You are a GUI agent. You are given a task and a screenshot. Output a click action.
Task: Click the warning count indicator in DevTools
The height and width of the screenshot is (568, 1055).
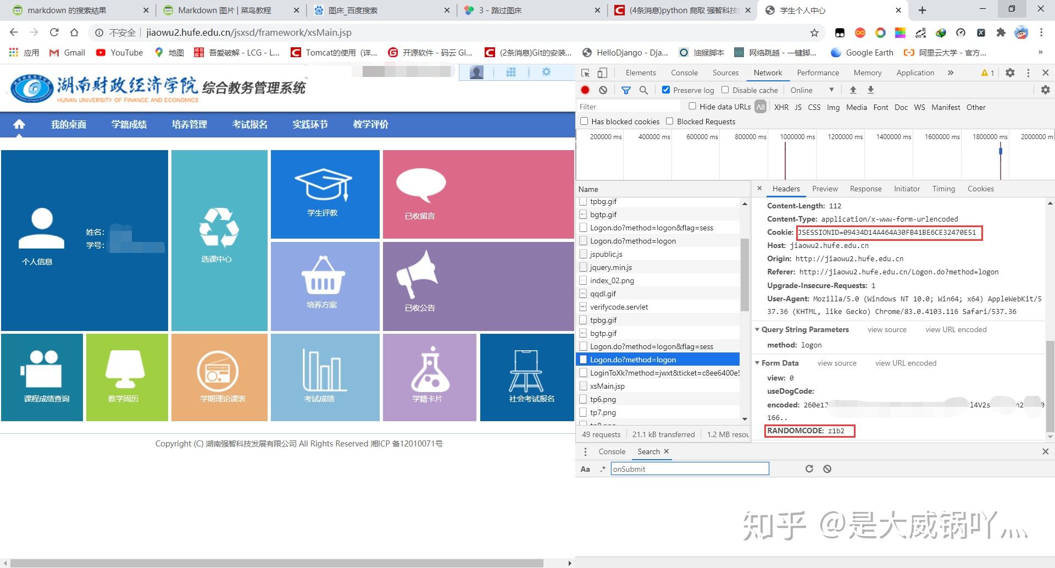[x=987, y=73]
